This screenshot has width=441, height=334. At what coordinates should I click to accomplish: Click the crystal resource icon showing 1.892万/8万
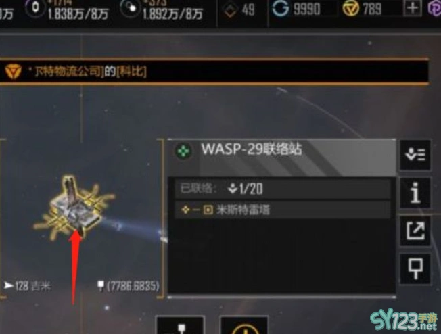click(x=130, y=8)
